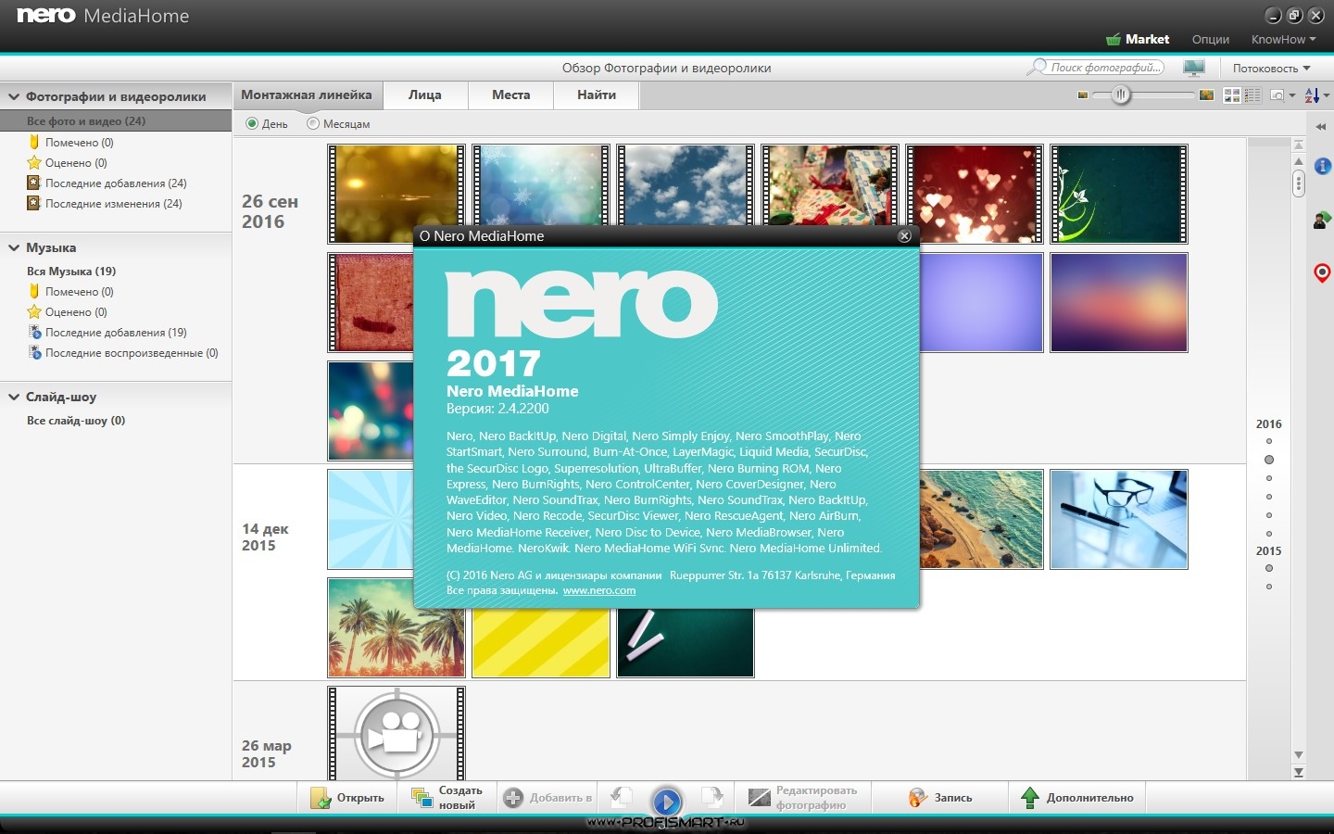Click the magnifier icon in photo search
The width and height of the screenshot is (1334, 834).
coord(1038,68)
